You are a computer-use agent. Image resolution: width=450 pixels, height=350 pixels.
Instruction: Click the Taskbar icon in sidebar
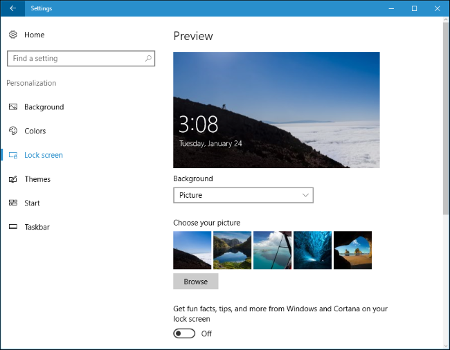pos(13,227)
